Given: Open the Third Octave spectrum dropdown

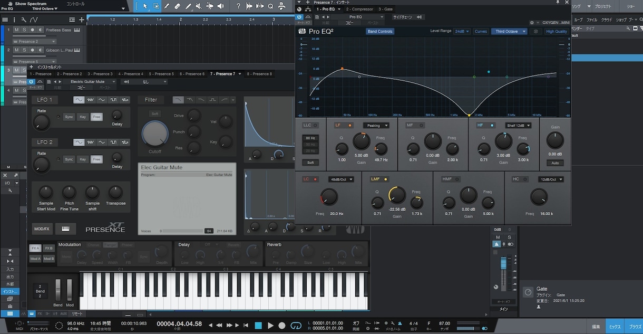Looking at the screenshot, I should pos(509,32).
